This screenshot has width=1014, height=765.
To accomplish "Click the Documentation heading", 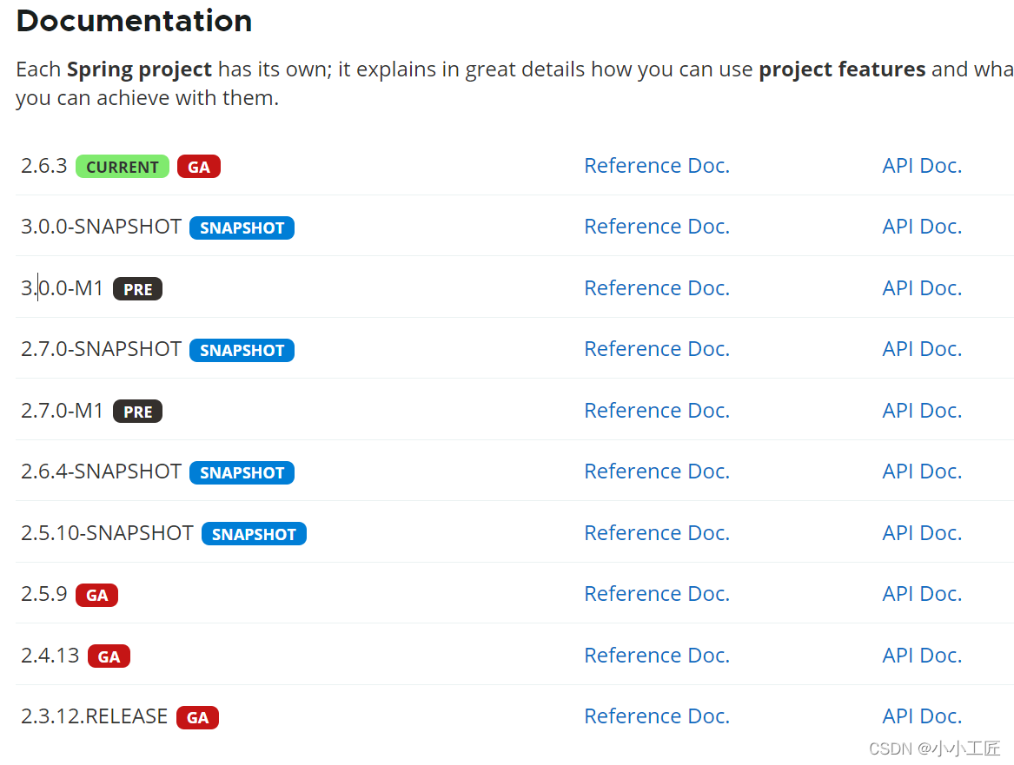I will (x=134, y=21).
